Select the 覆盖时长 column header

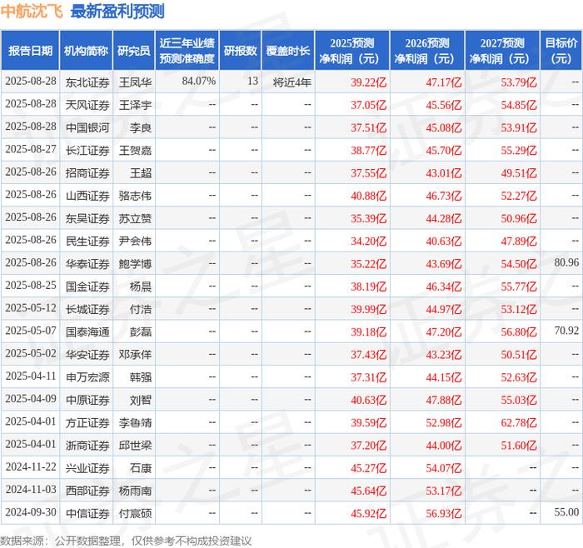click(288, 51)
